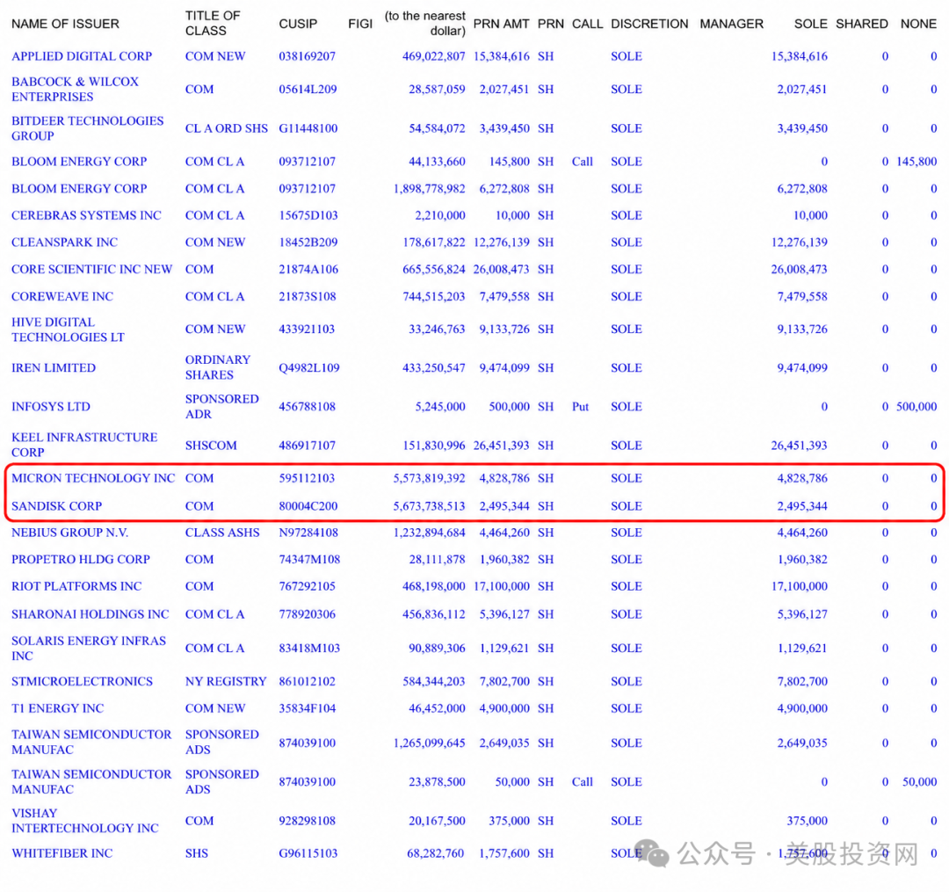Click CUSIP 595112103 for Micron

(307, 478)
